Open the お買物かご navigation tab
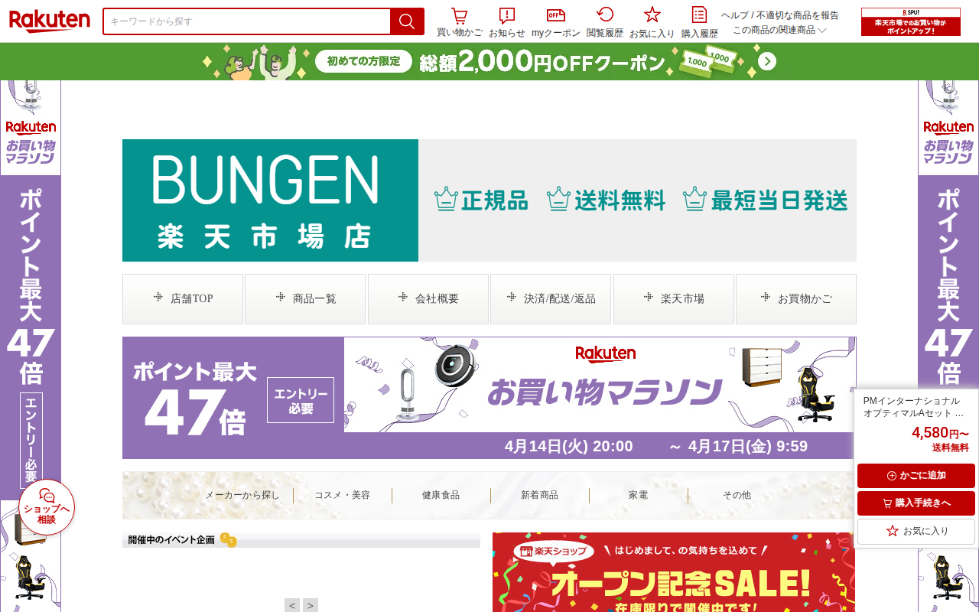Image resolution: width=979 pixels, height=612 pixels. pyautogui.click(x=796, y=299)
